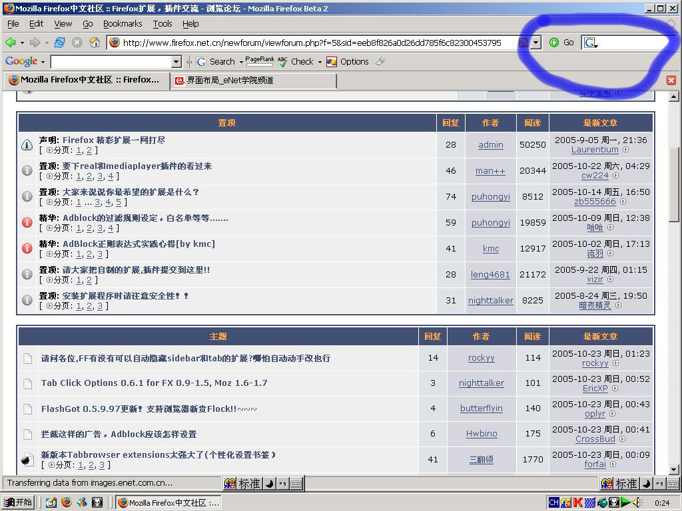This screenshot has width=682, height=511.
Task: Open the Check button dropdown arrow
Action: click(x=320, y=62)
